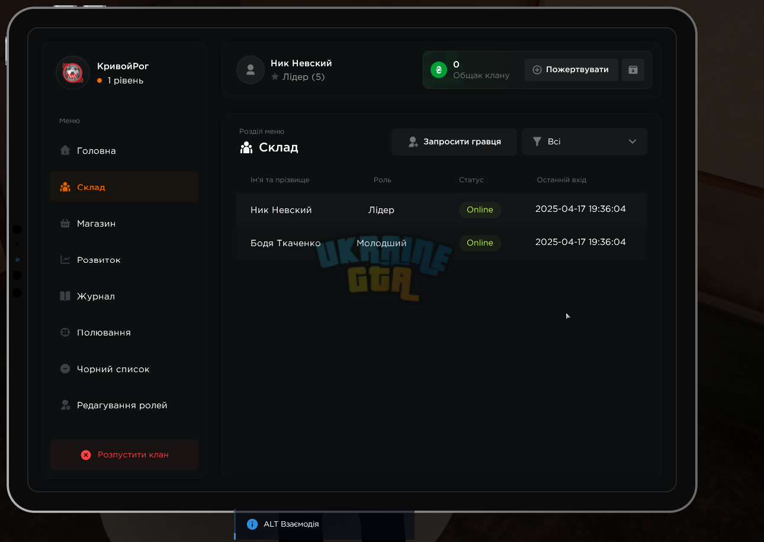Click the star icon next to Лідер (5)
764x542 pixels.
pyautogui.click(x=275, y=77)
